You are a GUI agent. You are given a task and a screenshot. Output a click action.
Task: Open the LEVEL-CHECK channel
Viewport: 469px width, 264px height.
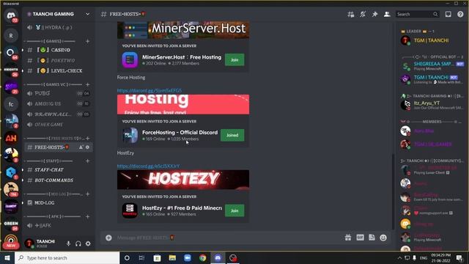pyautogui.click(x=59, y=71)
